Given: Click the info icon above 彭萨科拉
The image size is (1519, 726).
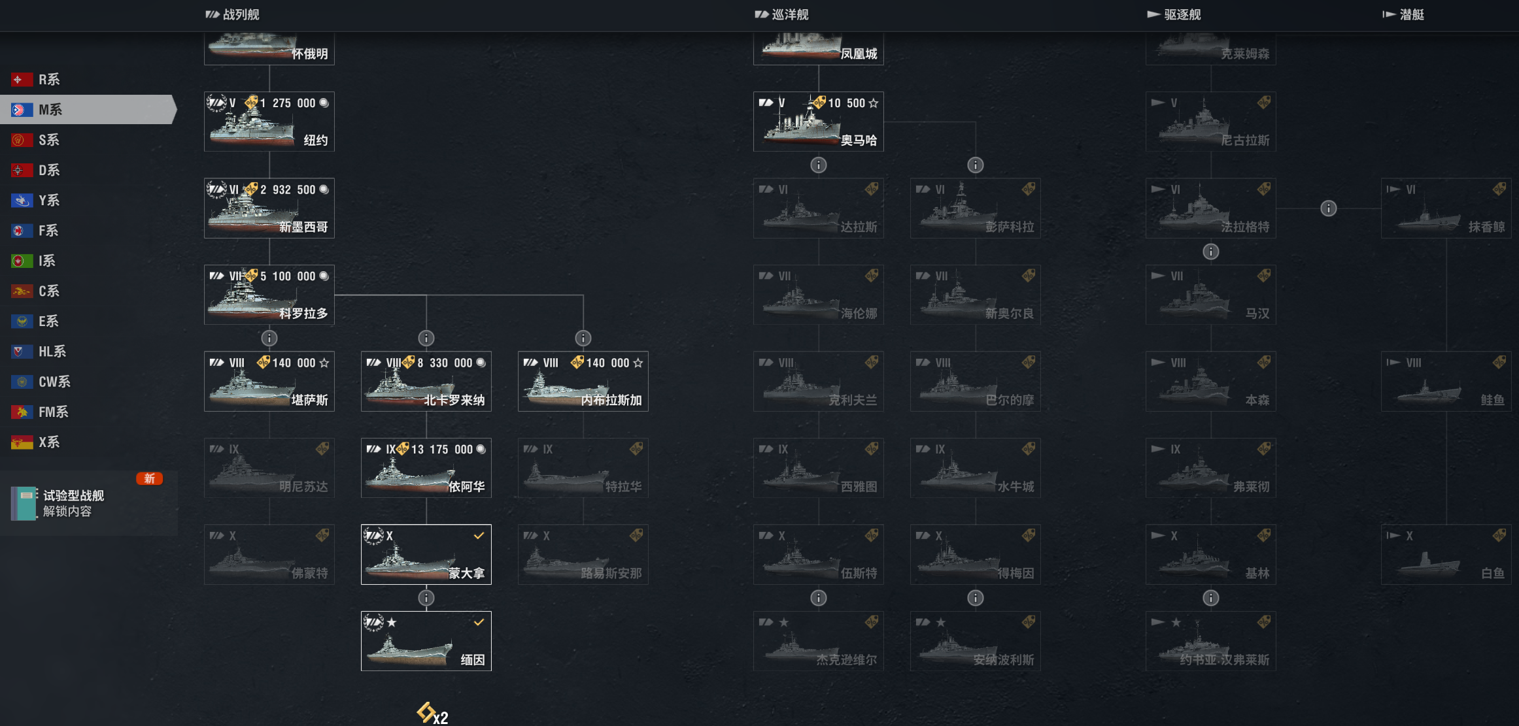Looking at the screenshot, I should [976, 165].
